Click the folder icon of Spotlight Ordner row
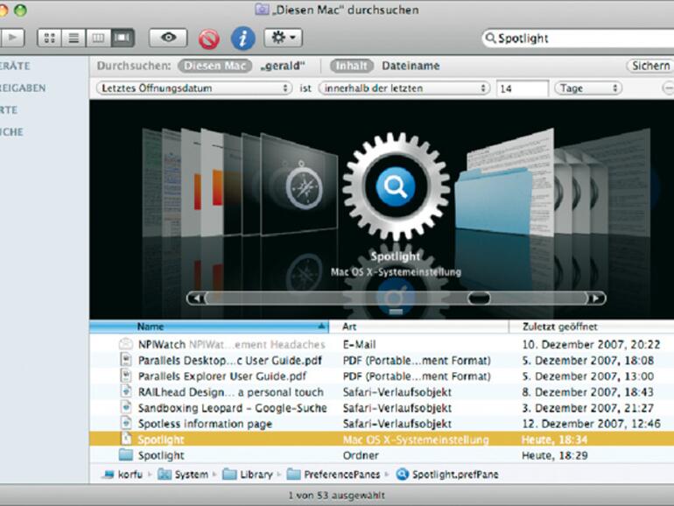 [126, 454]
